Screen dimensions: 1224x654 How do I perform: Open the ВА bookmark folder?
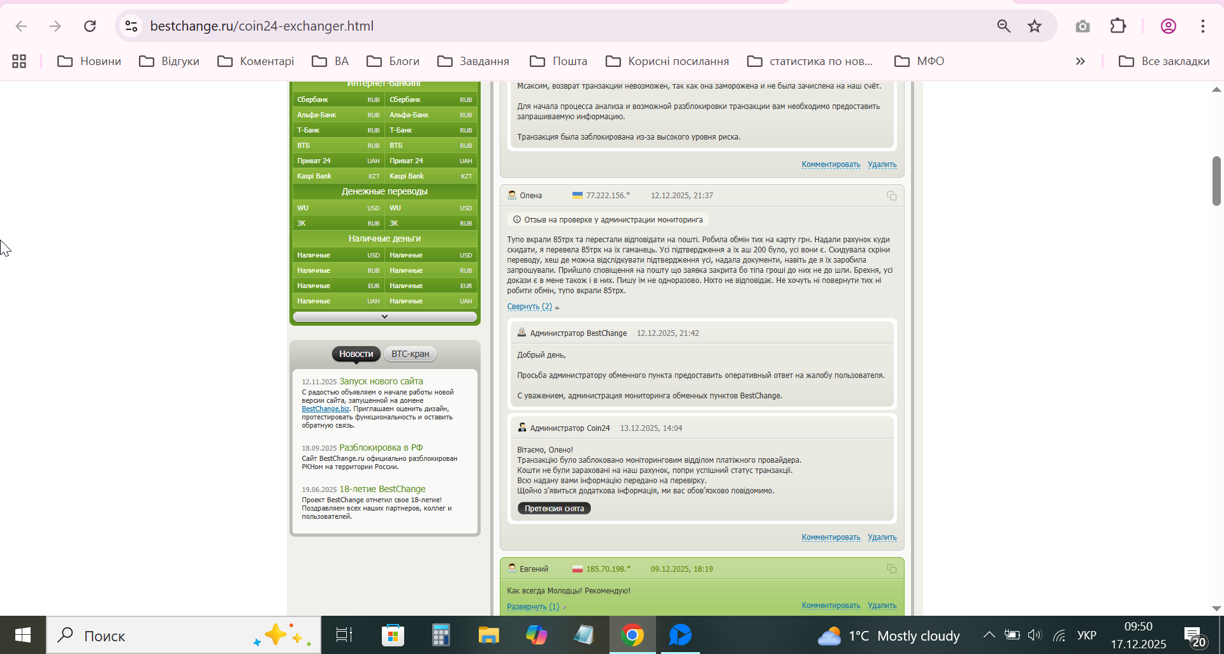[330, 61]
